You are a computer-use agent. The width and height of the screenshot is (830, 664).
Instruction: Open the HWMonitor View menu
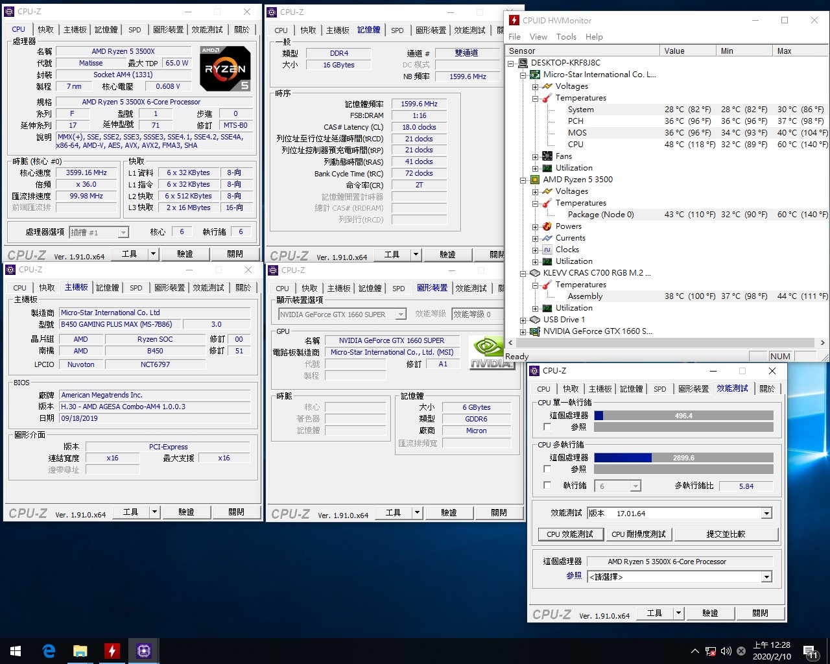(538, 37)
